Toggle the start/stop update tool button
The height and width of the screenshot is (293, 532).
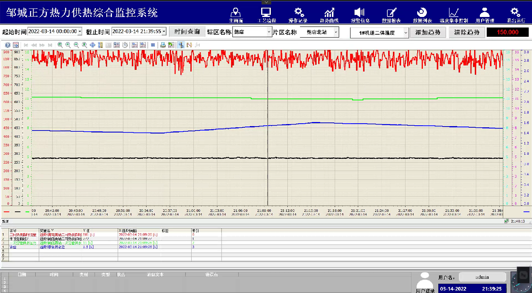181,45
